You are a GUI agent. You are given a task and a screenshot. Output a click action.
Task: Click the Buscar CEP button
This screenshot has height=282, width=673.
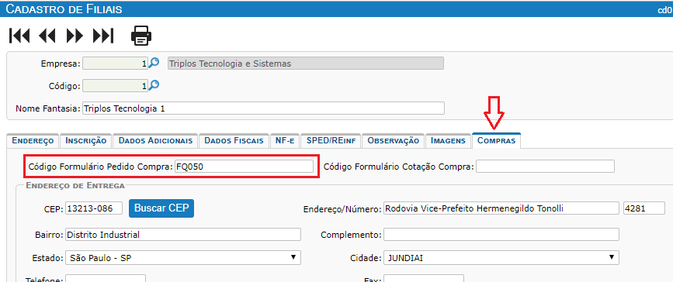point(161,208)
